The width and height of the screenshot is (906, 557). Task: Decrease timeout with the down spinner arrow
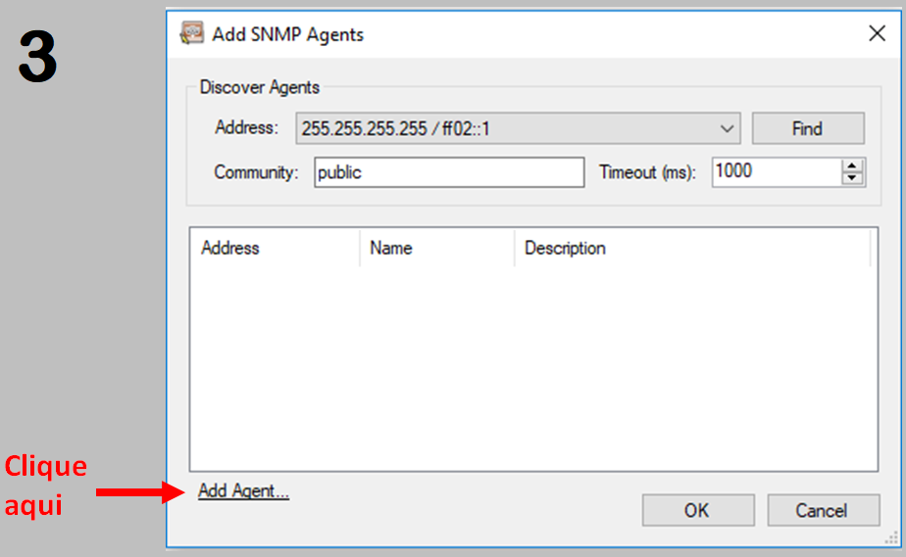853,179
